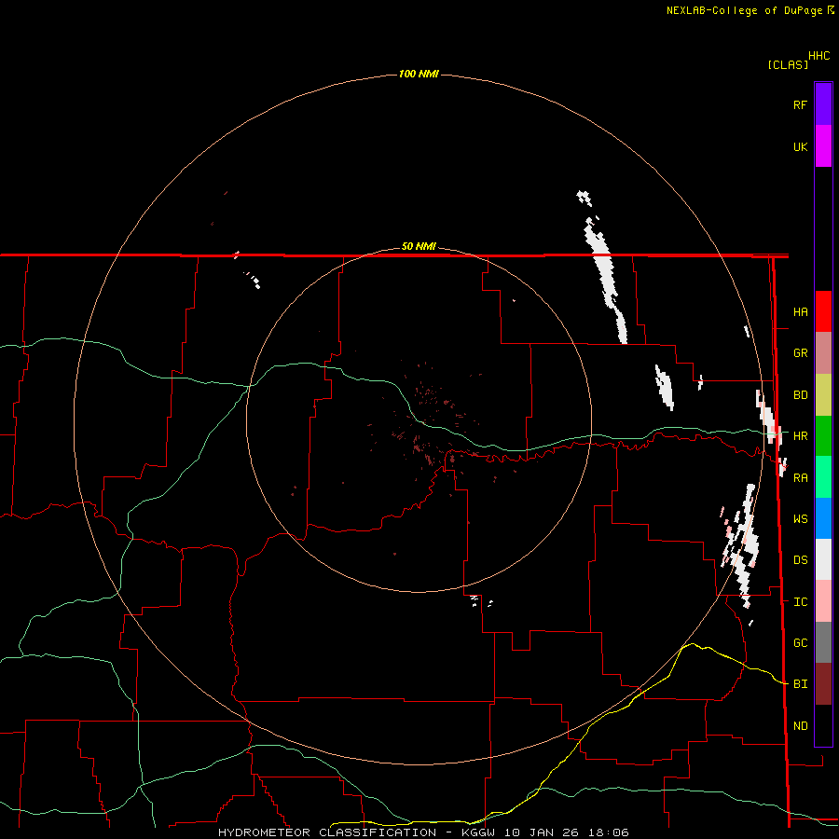Click the GC gray legend swatch
This screenshot has height=839, width=839.
tap(823, 642)
